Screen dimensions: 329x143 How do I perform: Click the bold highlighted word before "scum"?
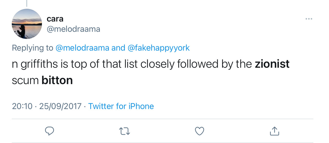tap(272, 64)
